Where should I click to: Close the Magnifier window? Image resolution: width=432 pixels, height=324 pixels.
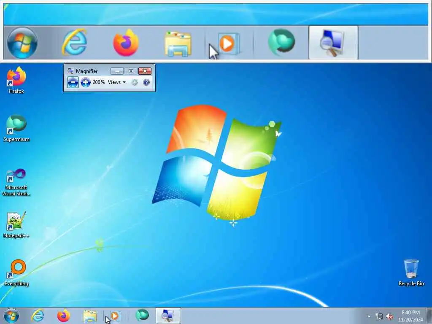tap(145, 71)
